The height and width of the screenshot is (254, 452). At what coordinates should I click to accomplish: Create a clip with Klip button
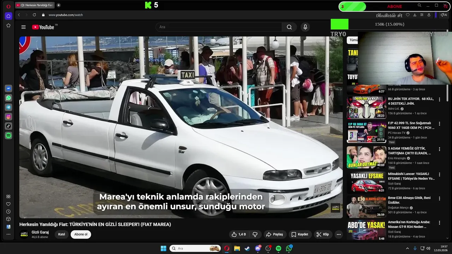click(x=323, y=234)
